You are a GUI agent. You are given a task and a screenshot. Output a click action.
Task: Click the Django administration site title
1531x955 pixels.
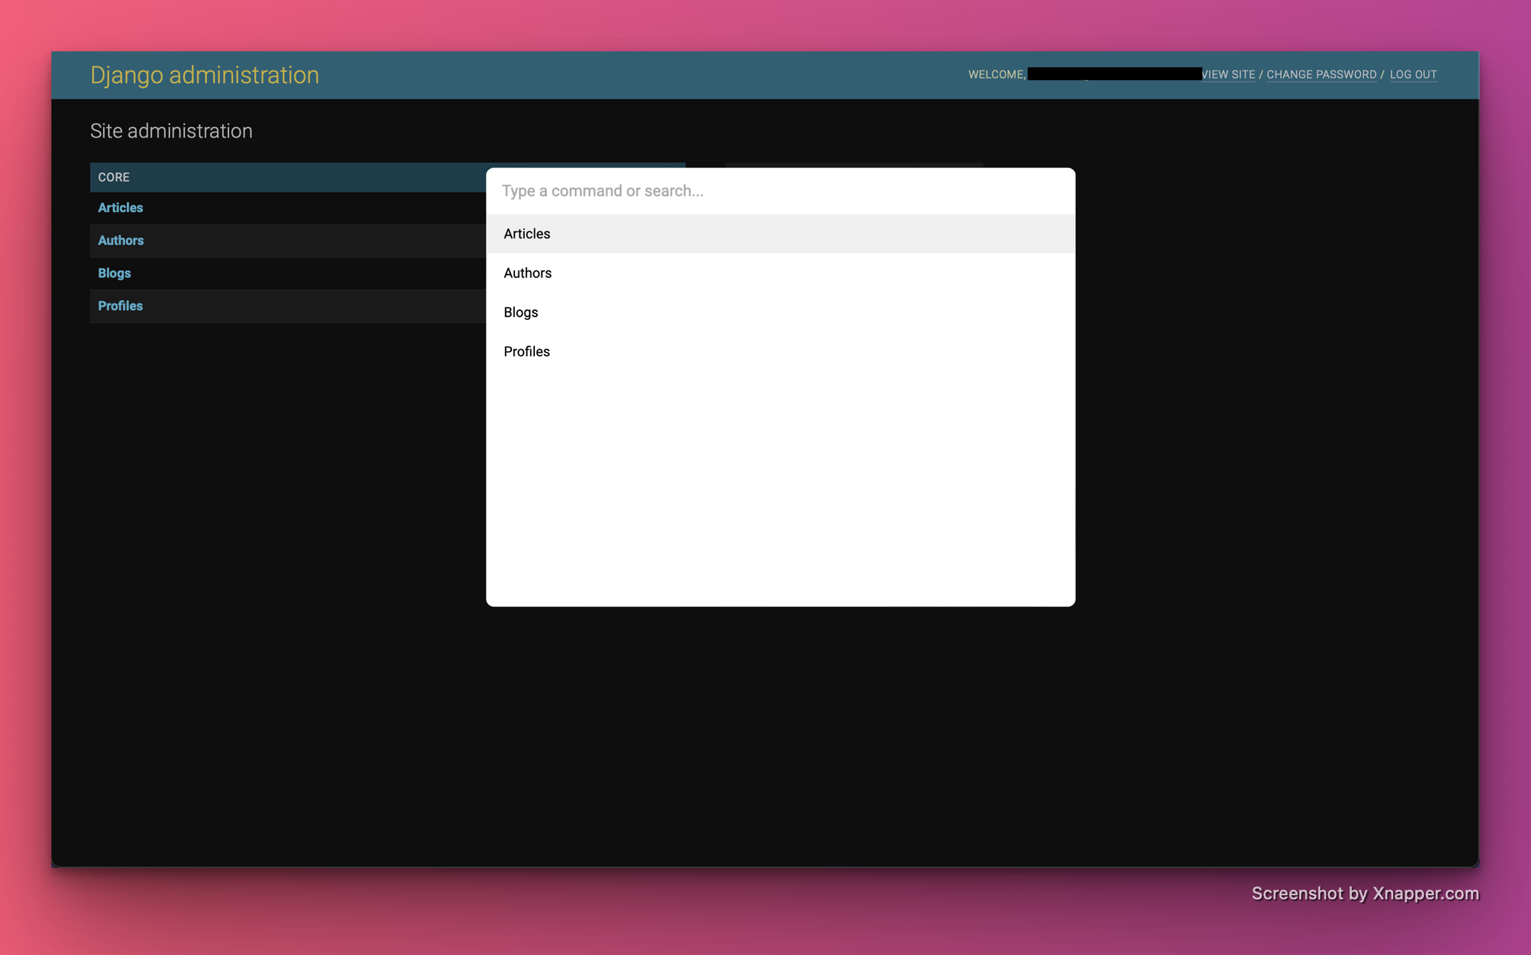[204, 75]
